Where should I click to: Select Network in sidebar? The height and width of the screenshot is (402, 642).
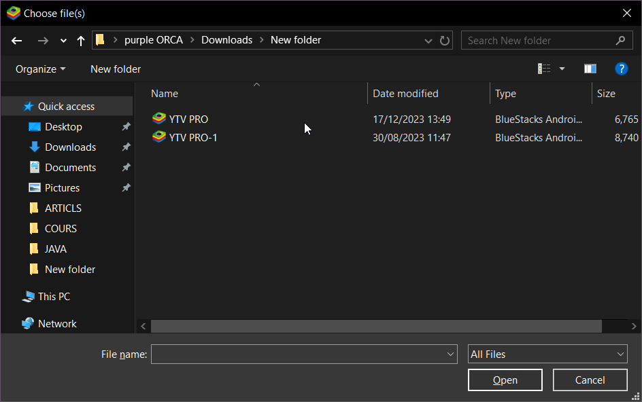(57, 324)
